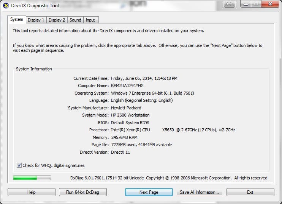Viewport: 282px width, 204px height.
Task: Open the Sound tab
Action: [x=75, y=20]
